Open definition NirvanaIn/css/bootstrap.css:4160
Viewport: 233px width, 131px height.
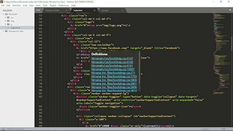pos(112,62)
